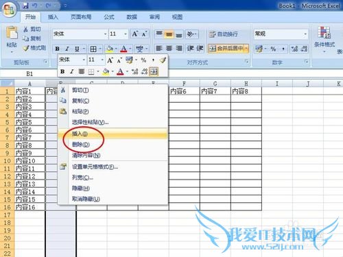Align text left in ribbon
The height and width of the screenshot is (257, 343).
tap(159, 48)
